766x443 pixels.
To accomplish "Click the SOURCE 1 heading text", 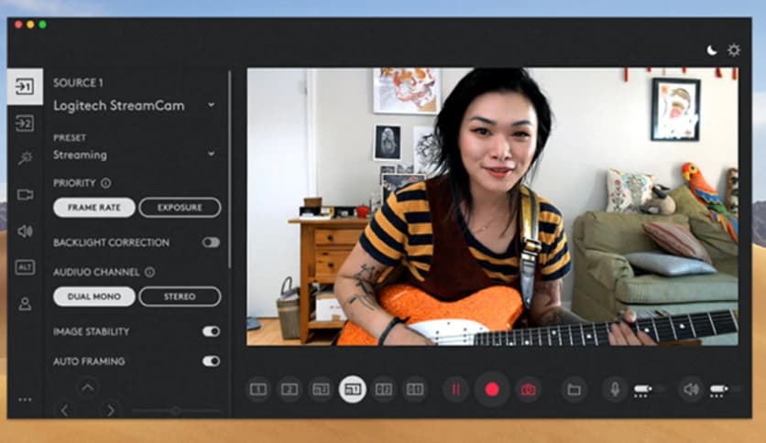I will tap(78, 83).
